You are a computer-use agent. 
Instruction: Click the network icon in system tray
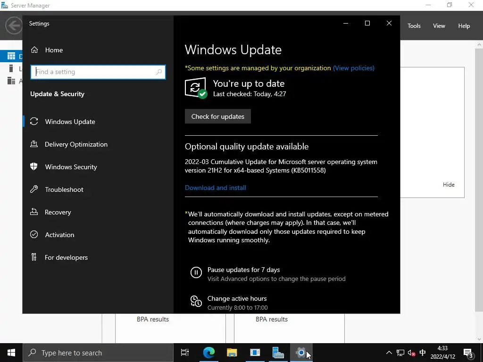(x=400, y=353)
